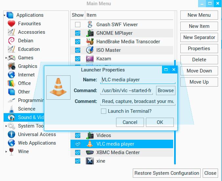Uncheck the Kazam show checkbox
The width and height of the screenshot is (222, 181).
point(78,59)
